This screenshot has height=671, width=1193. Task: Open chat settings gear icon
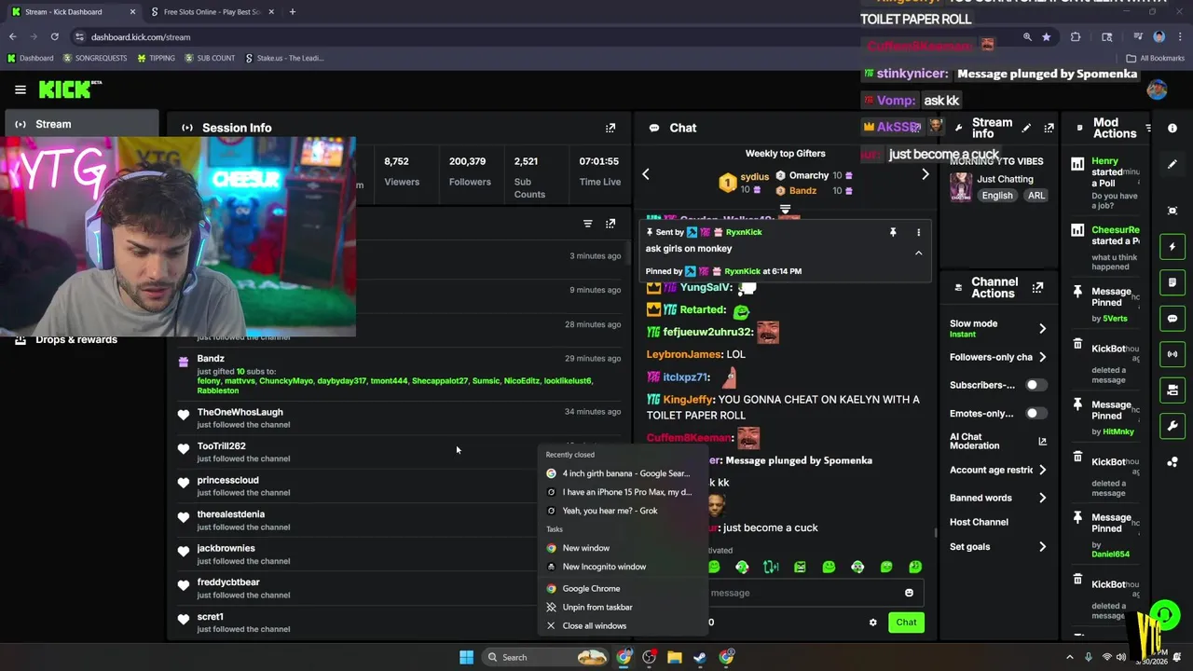pos(873,623)
